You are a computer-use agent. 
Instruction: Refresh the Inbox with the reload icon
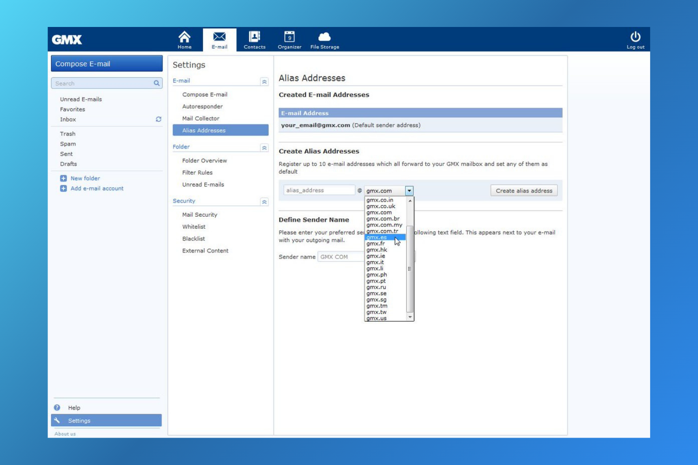(158, 120)
